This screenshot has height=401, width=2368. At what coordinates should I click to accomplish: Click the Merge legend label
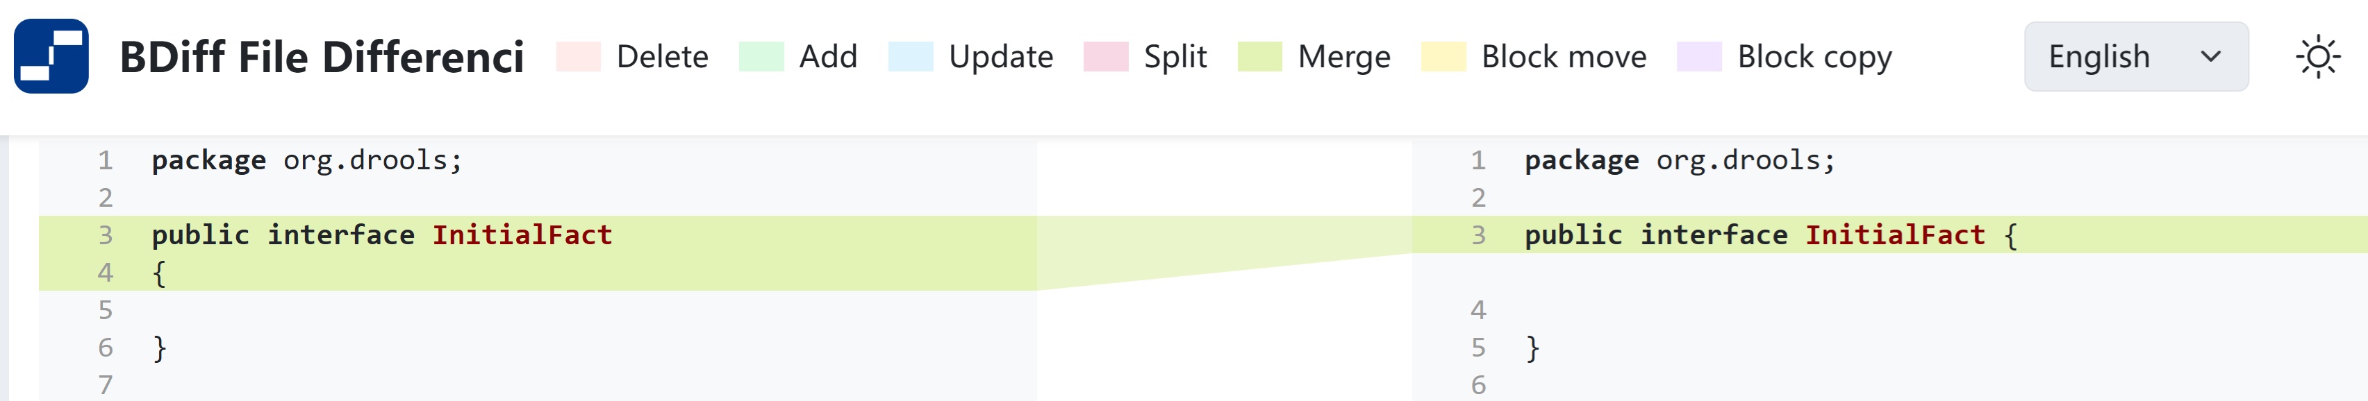point(1344,57)
